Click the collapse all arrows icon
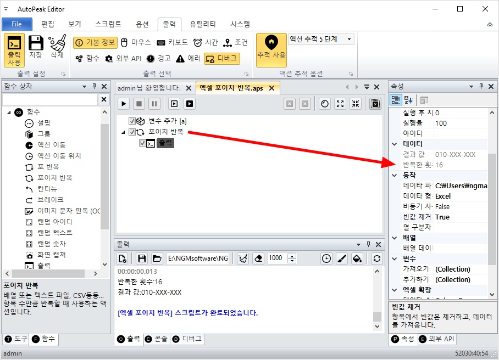The width and height of the screenshot is (499, 360). (x=356, y=104)
